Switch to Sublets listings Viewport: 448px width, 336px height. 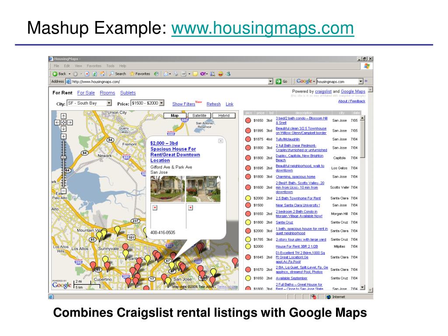[x=128, y=93]
